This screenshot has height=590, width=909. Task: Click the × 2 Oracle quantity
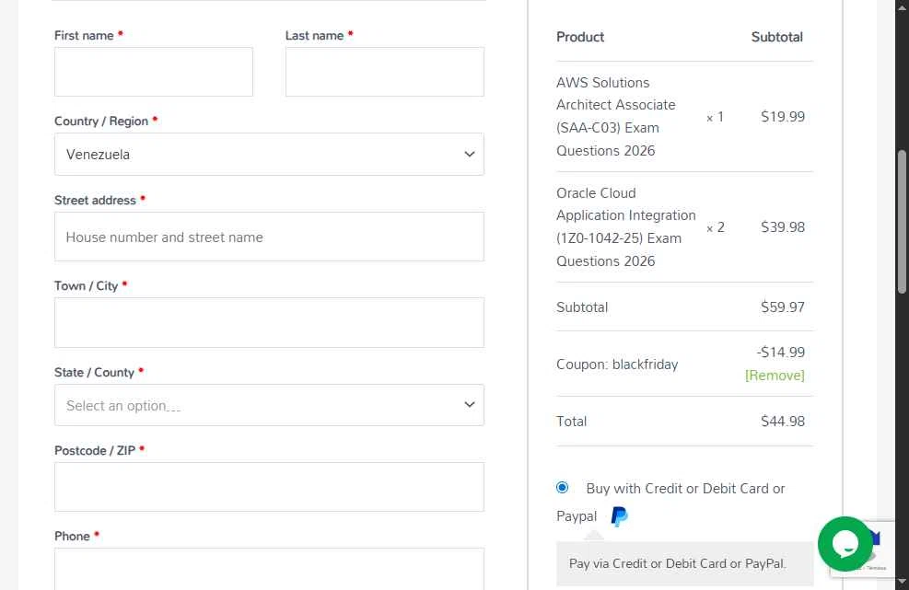(x=716, y=227)
